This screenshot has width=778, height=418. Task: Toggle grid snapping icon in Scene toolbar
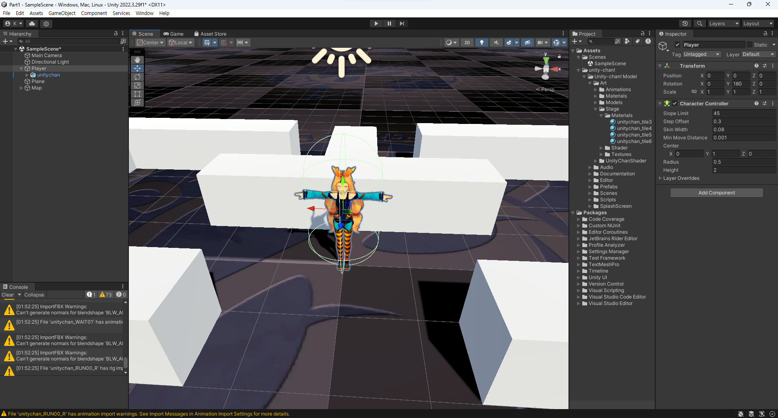point(224,43)
